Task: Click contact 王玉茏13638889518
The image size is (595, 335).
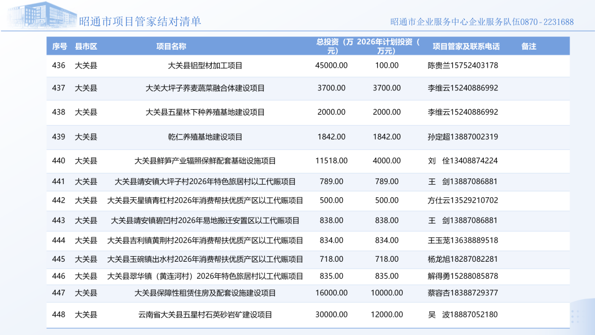Action: click(x=463, y=240)
